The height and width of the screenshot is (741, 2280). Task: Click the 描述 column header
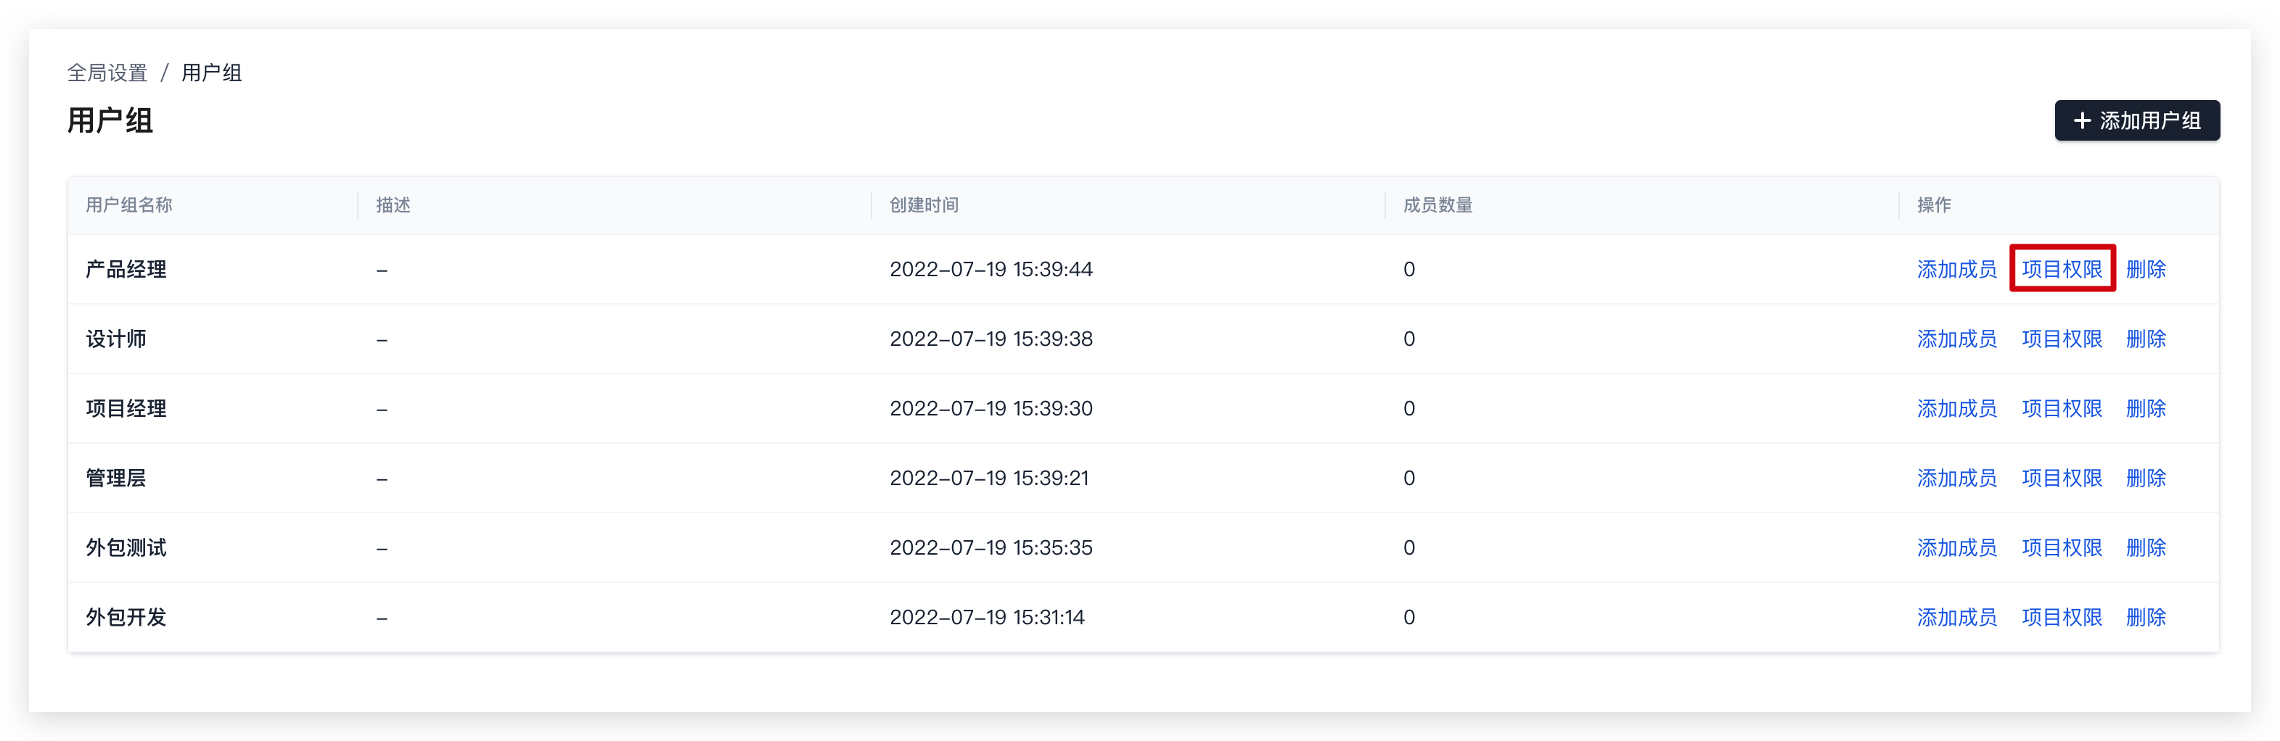pos(393,205)
